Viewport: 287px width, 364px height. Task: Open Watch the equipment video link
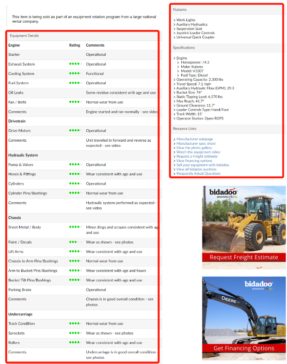(198, 152)
